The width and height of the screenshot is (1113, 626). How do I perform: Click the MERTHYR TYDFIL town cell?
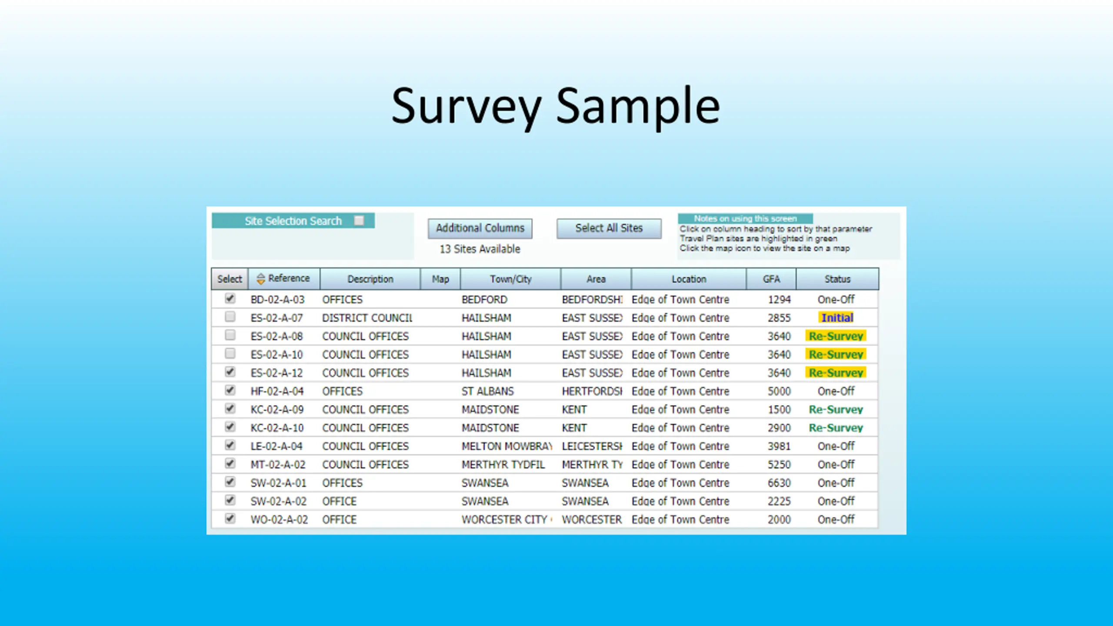click(503, 464)
